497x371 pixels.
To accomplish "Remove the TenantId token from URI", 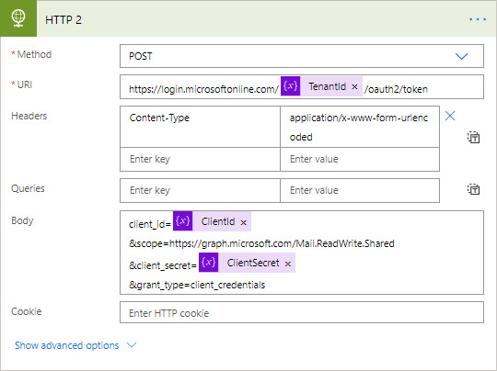I will 354,86.
